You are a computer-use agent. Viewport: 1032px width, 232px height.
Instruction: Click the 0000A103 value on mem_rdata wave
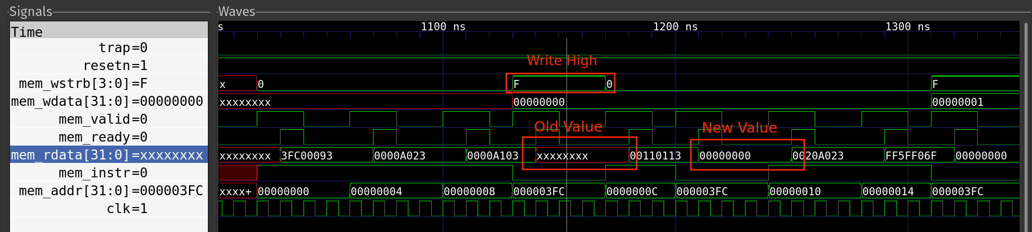click(493, 155)
